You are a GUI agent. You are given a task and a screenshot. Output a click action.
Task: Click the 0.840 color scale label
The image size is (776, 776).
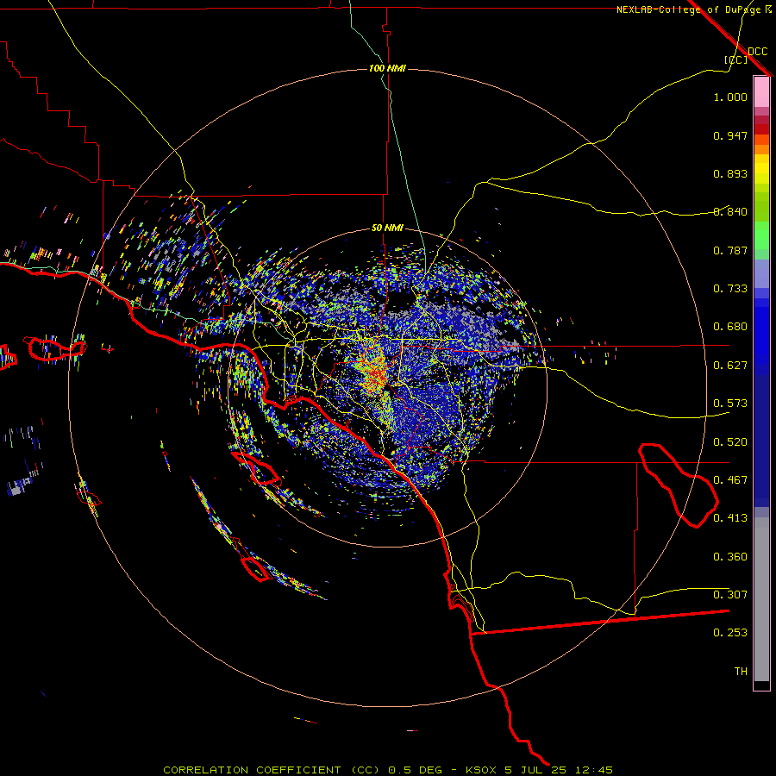point(730,212)
